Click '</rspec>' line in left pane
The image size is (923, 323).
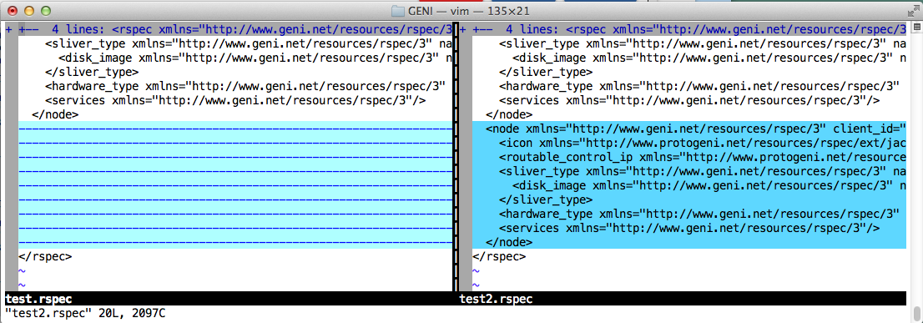[45, 256]
